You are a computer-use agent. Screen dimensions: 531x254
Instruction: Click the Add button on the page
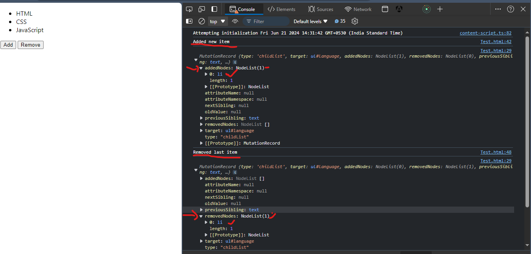click(8, 45)
